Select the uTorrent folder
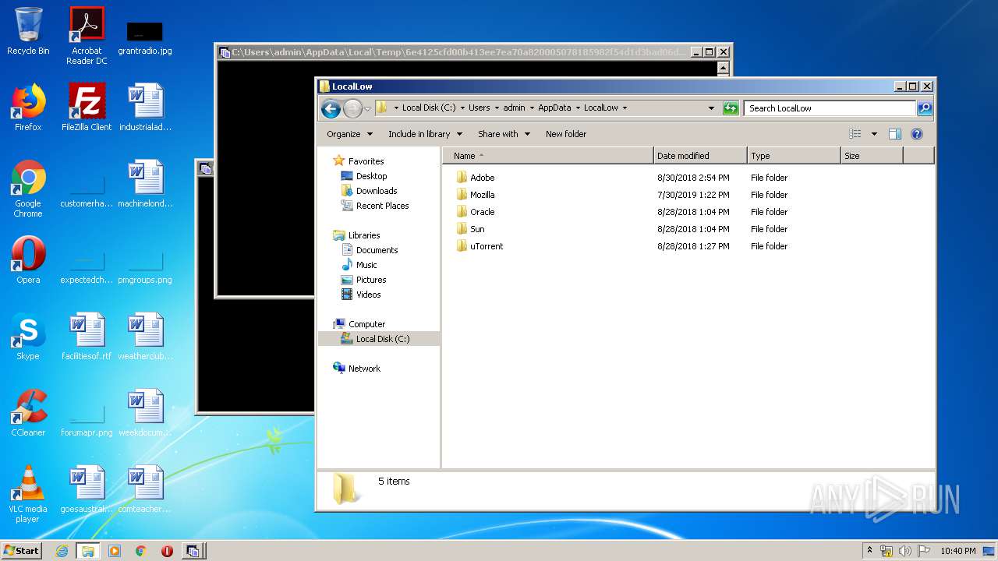 487,246
